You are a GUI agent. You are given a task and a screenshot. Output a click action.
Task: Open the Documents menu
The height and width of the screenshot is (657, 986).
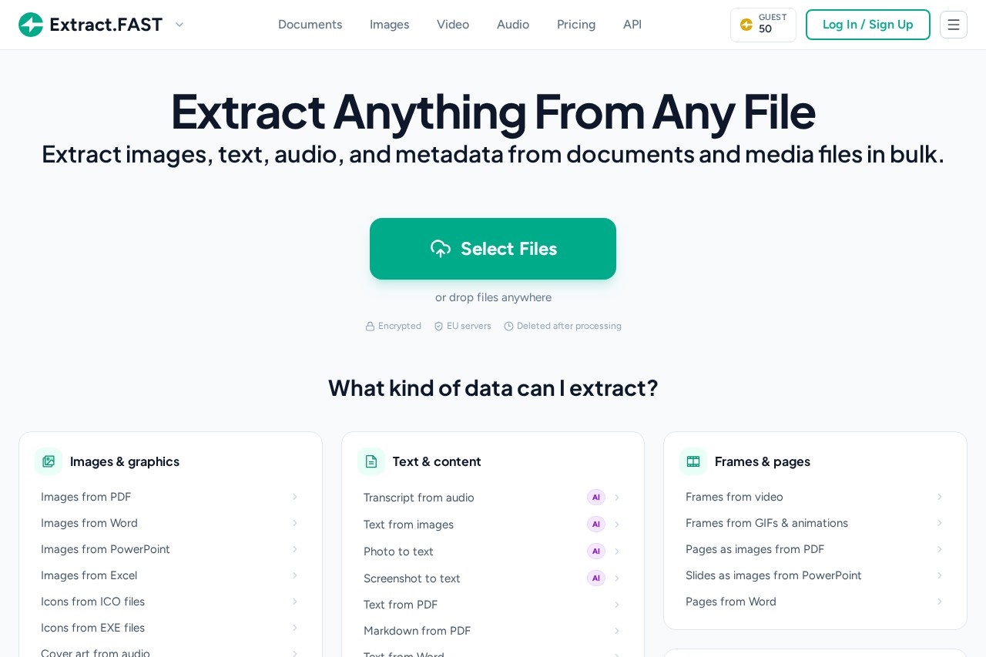click(310, 25)
